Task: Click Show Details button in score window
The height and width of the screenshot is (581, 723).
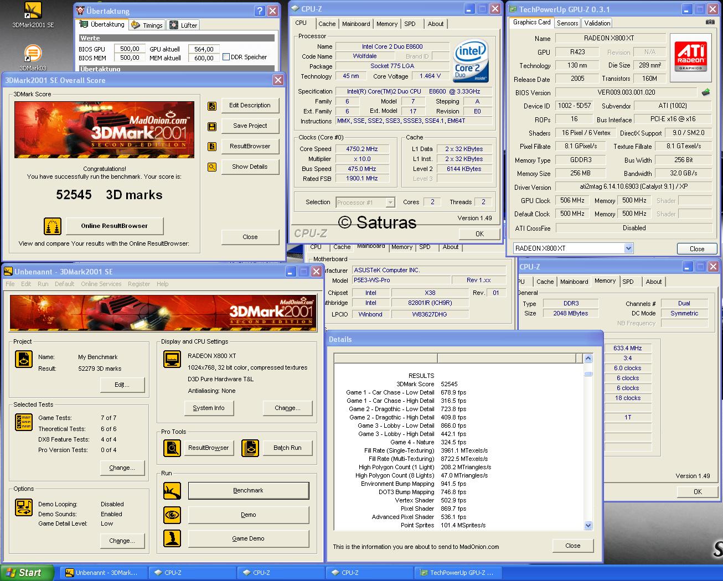Action: tap(250, 167)
